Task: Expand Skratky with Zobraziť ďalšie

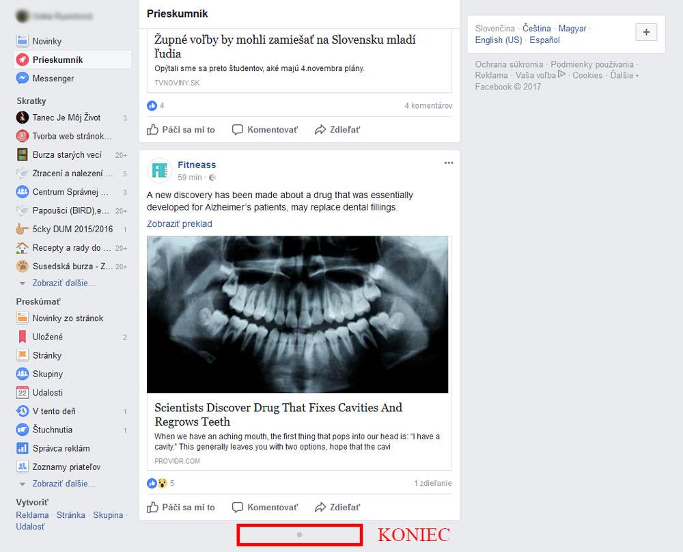Action: 64,284
